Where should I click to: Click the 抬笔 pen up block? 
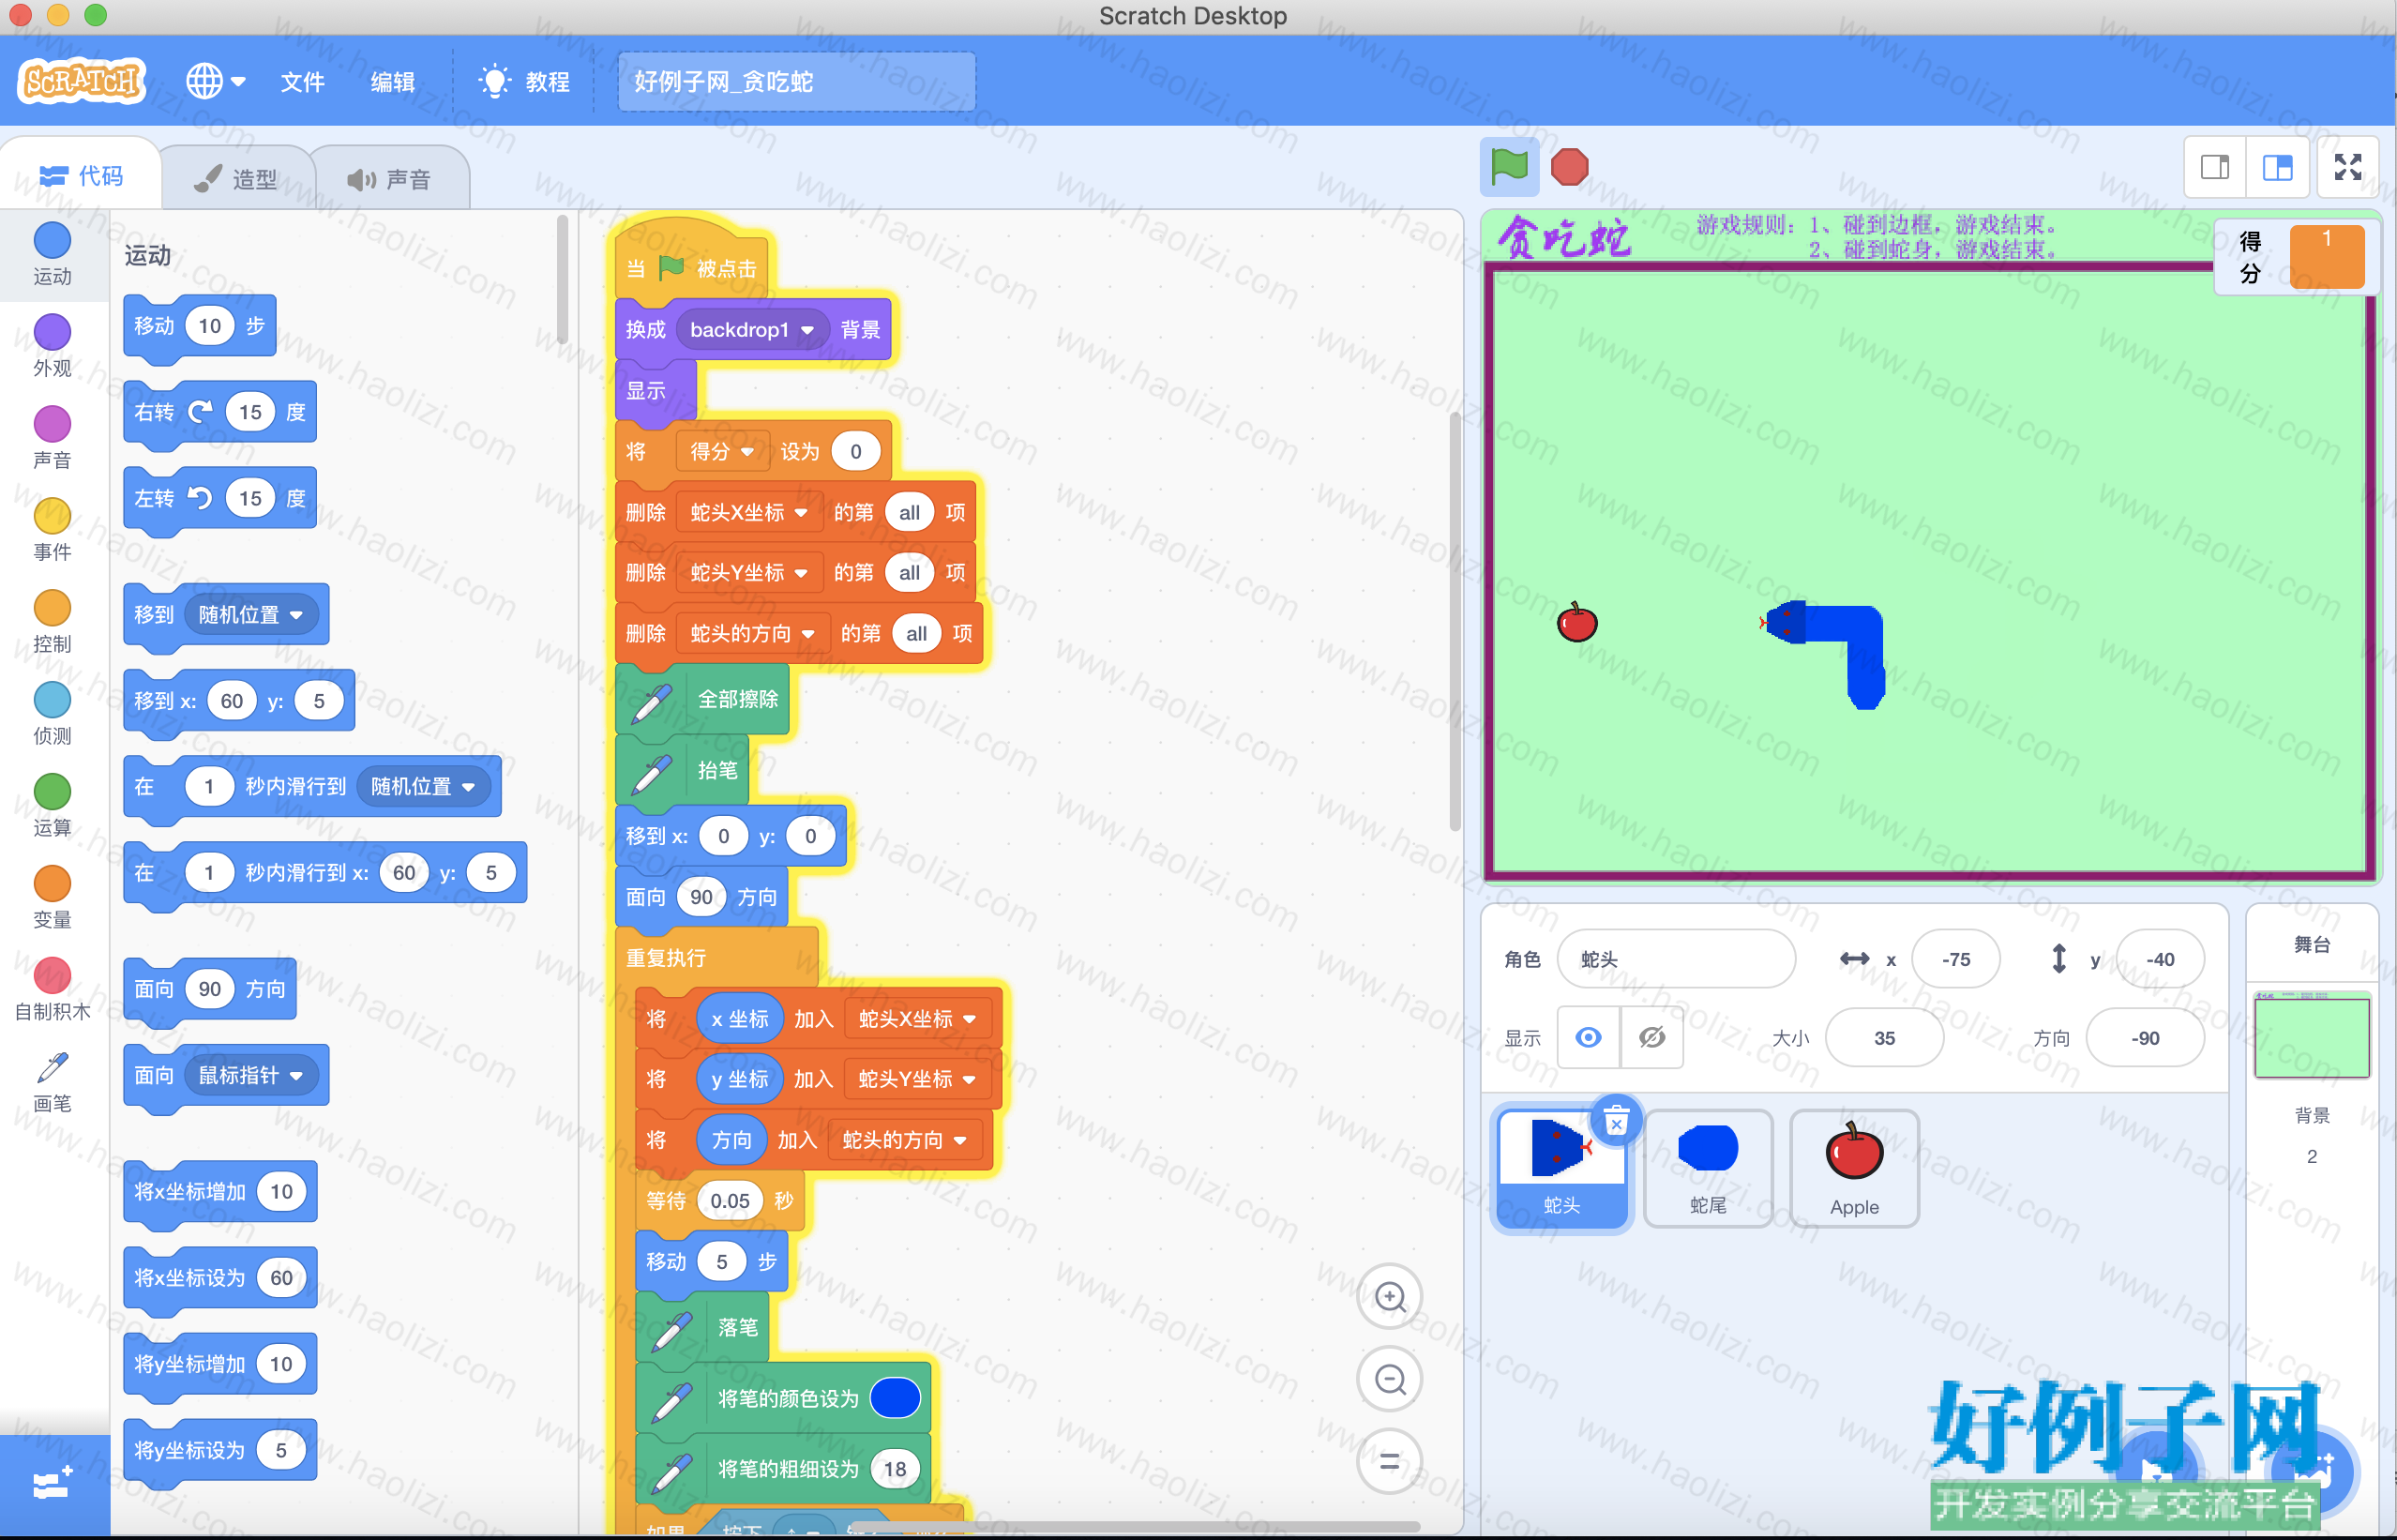tap(683, 770)
